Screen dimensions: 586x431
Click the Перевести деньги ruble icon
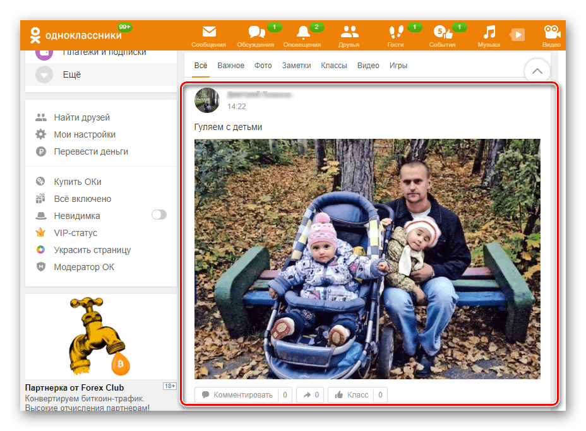pyautogui.click(x=41, y=151)
